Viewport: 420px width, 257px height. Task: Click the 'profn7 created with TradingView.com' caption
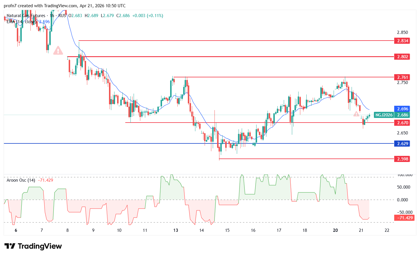65,6
